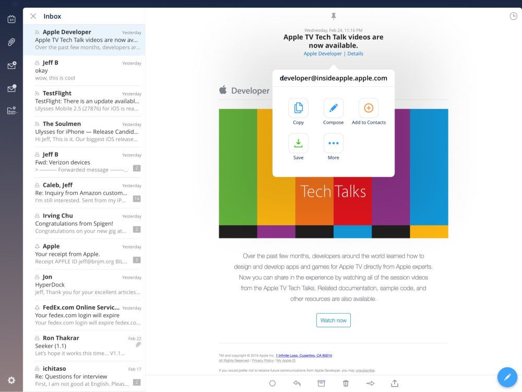Reply using the curved arrow icon

click(297, 383)
